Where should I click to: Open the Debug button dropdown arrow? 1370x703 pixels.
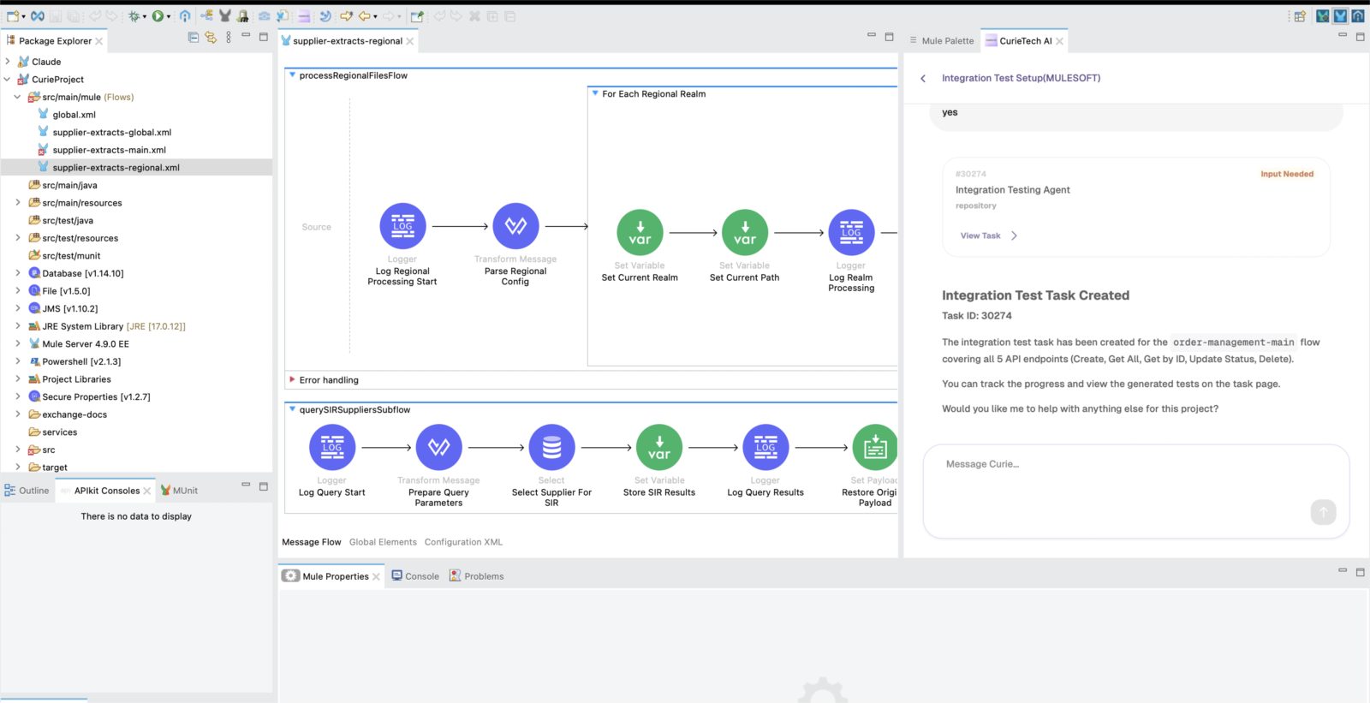pos(145,16)
